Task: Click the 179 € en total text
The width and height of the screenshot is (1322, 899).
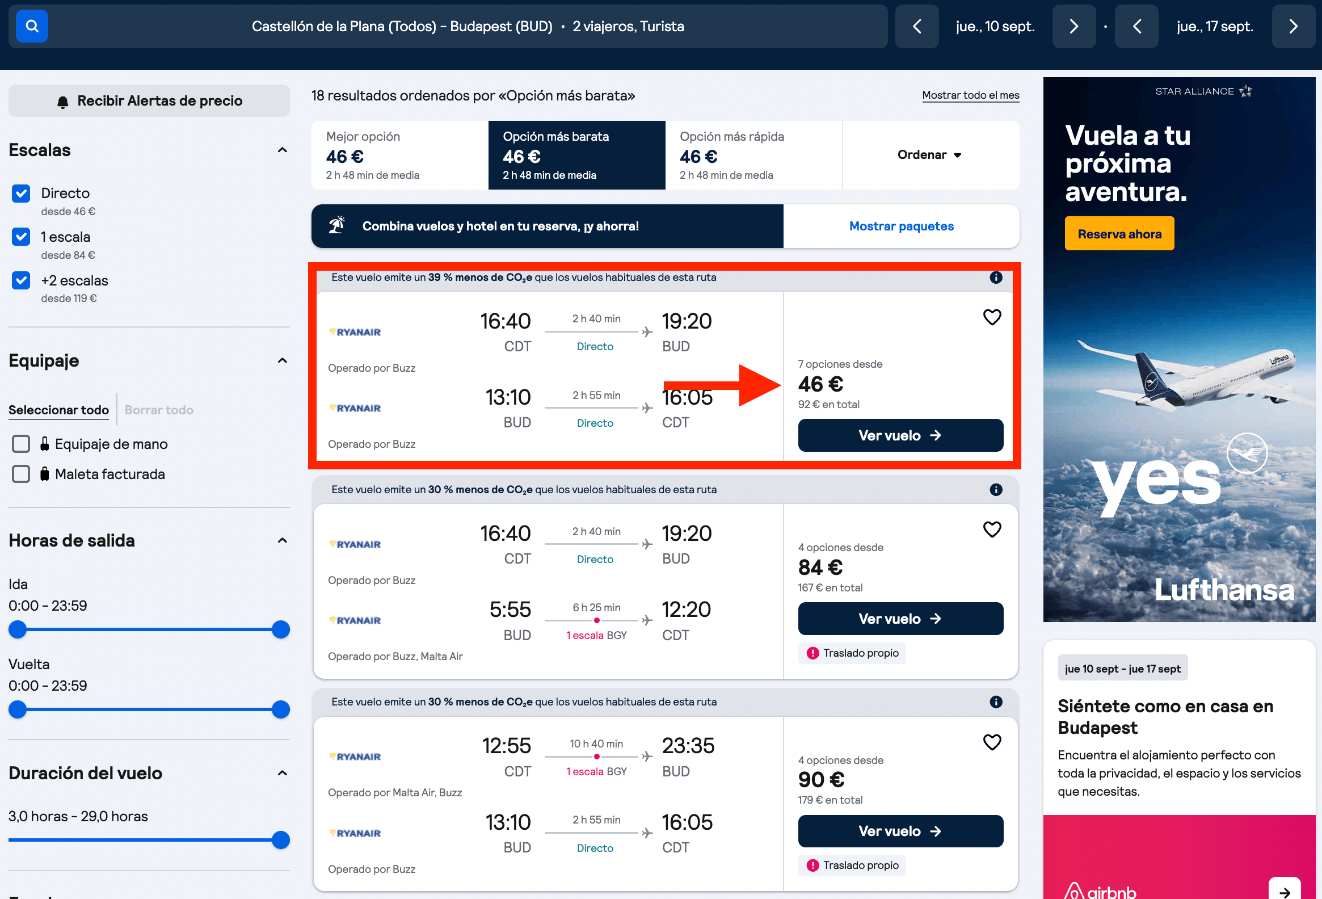Action: (830, 800)
